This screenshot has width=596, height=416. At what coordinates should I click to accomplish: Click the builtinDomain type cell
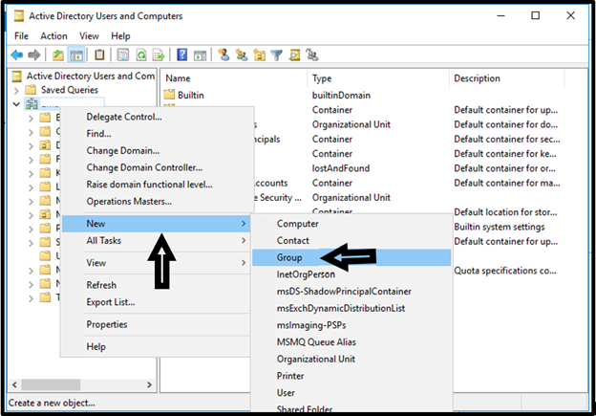(x=341, y=95)
